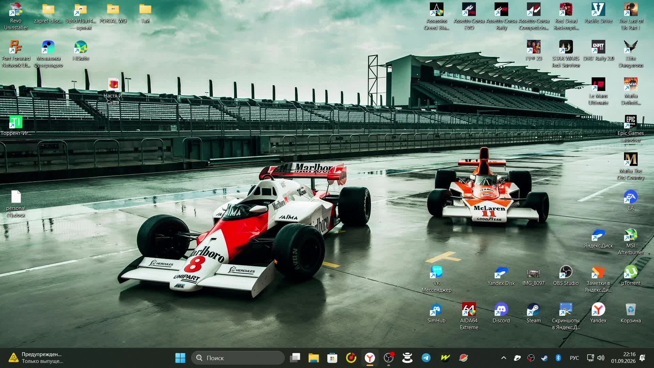The image size is (654, 368).
Task: Switch to OBS Studio on the taskbar
Action: 389,358
